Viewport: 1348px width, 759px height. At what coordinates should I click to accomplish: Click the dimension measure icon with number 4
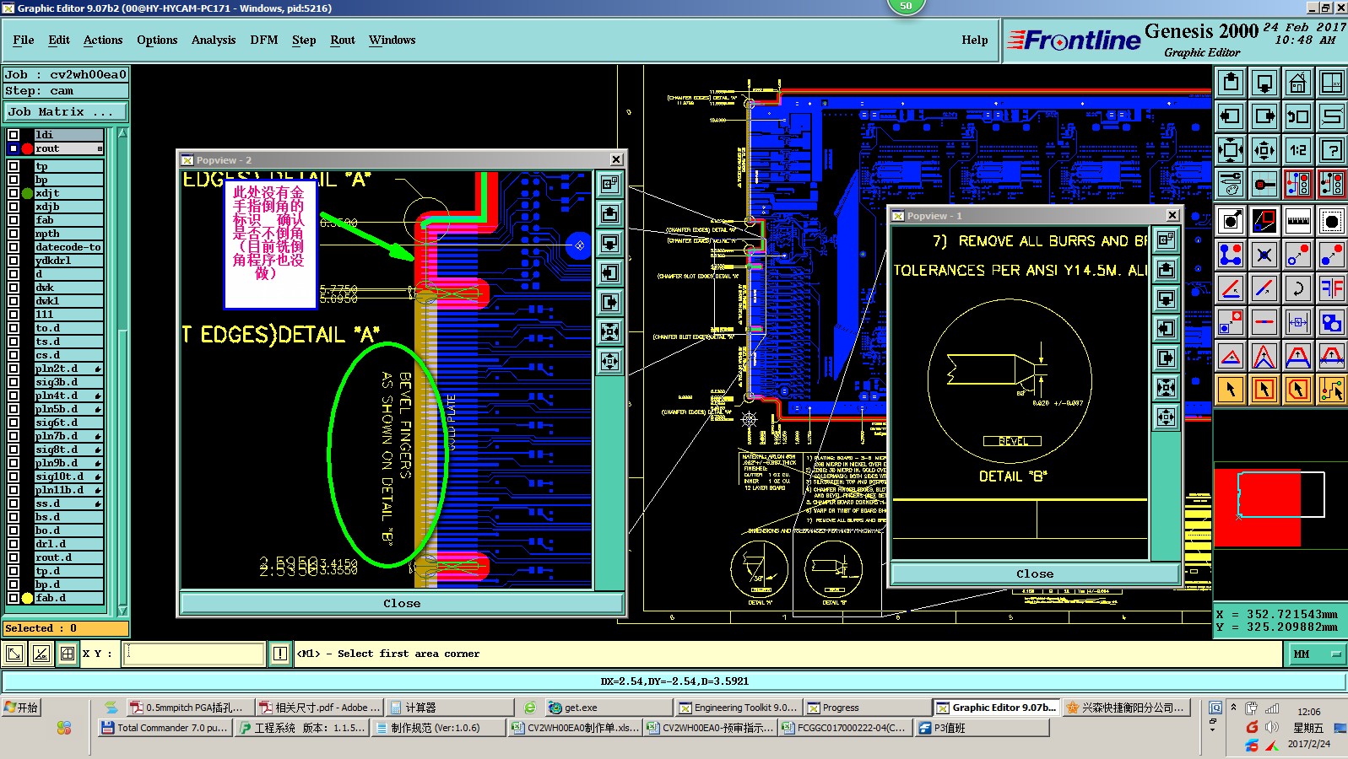pyautogui.click(x=1298, y=322)
